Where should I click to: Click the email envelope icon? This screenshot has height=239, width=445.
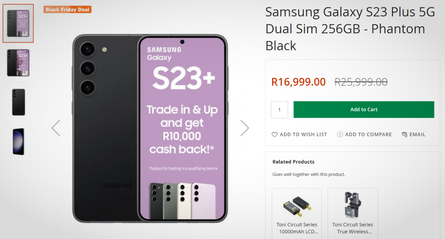coord(405,135)
